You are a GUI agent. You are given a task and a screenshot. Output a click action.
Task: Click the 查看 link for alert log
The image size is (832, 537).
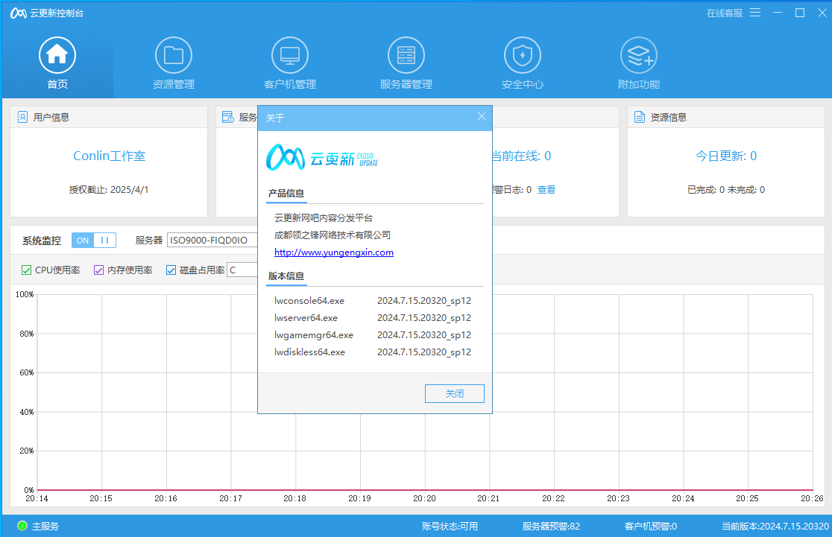click(546, 190)
